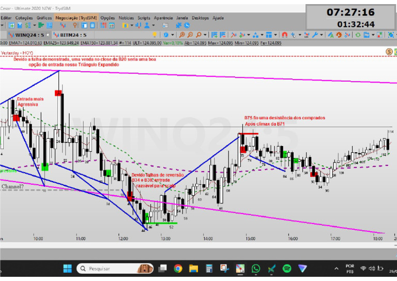397x281 pixels.
Task: Click the WhatsApp icon on the taskbar
Action: pos(256,269)
